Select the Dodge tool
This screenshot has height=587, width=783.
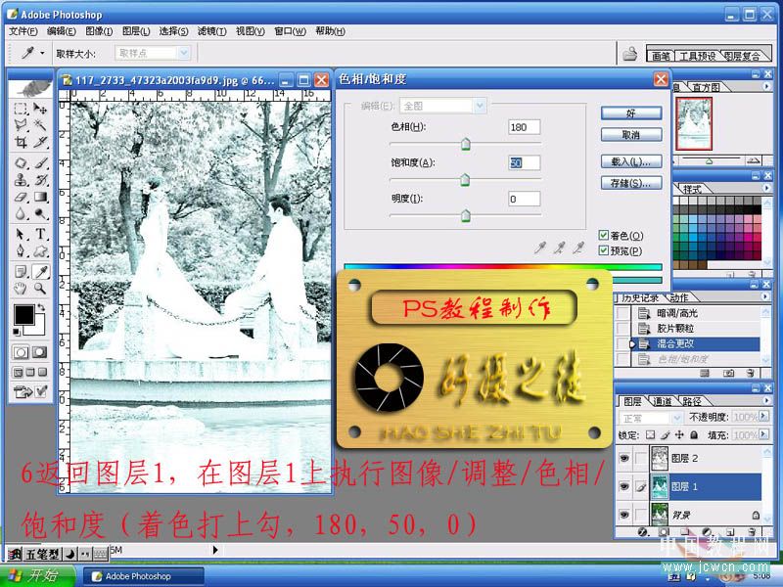[40, 214]
